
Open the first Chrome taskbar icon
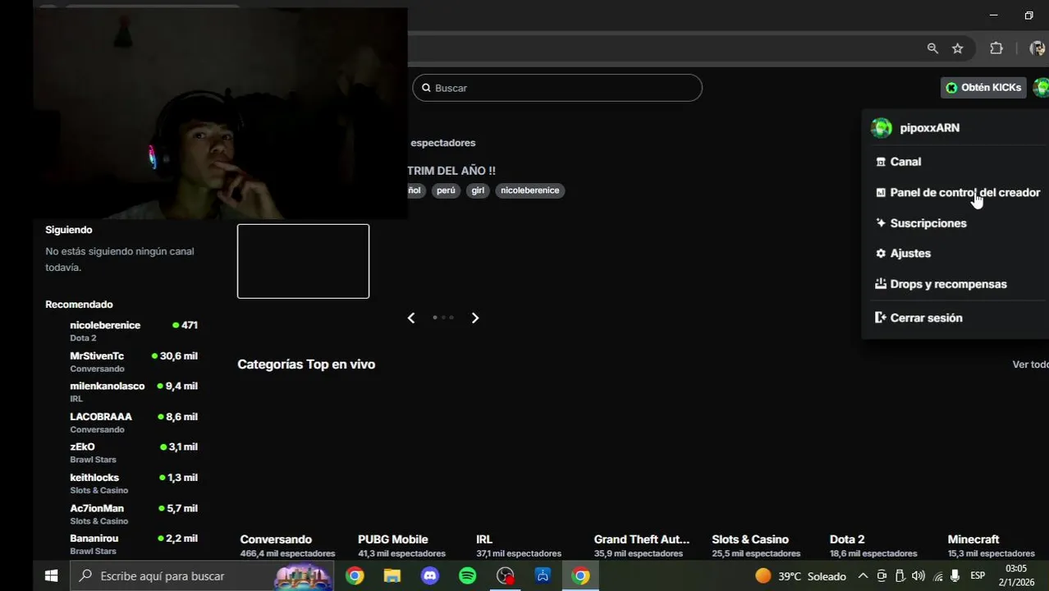tap(355, 576)
